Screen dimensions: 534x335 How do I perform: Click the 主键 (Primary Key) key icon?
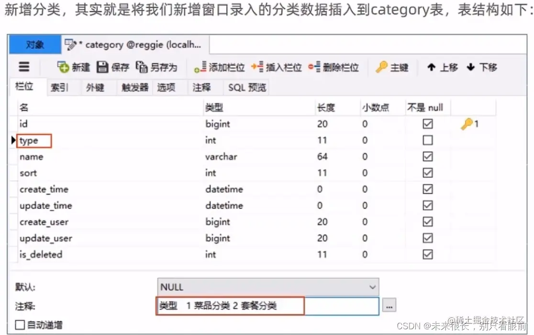(x=381, y=67)
